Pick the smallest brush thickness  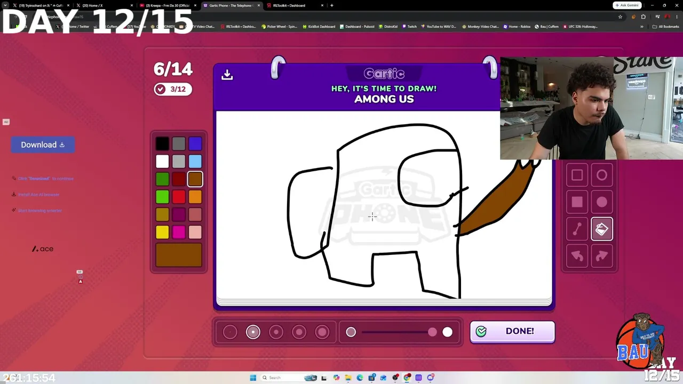[230, 332]
